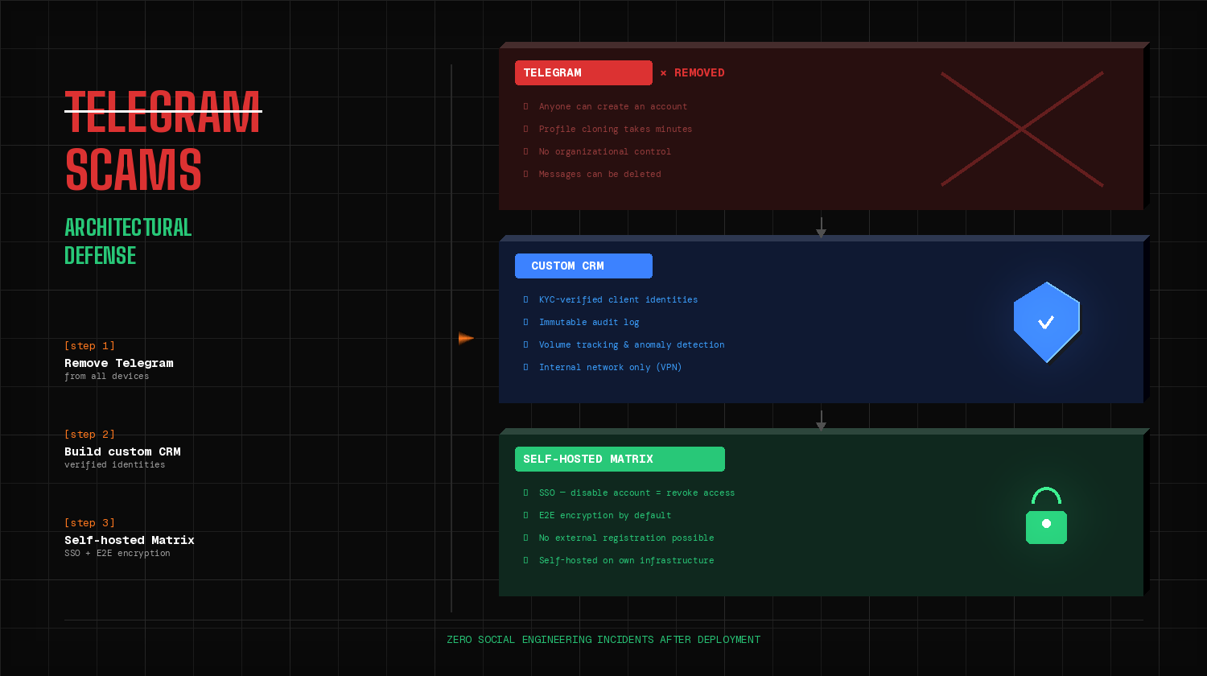The height and width of the screenshot is (676, 1207).
Task: Click 'No external registration possible' line
Action: coord(627,538)
